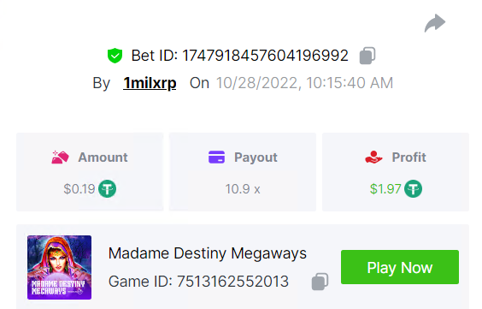Click the red Profit hand icon
The height and width of the screenshot is (309, 482).
coord(373,157)
